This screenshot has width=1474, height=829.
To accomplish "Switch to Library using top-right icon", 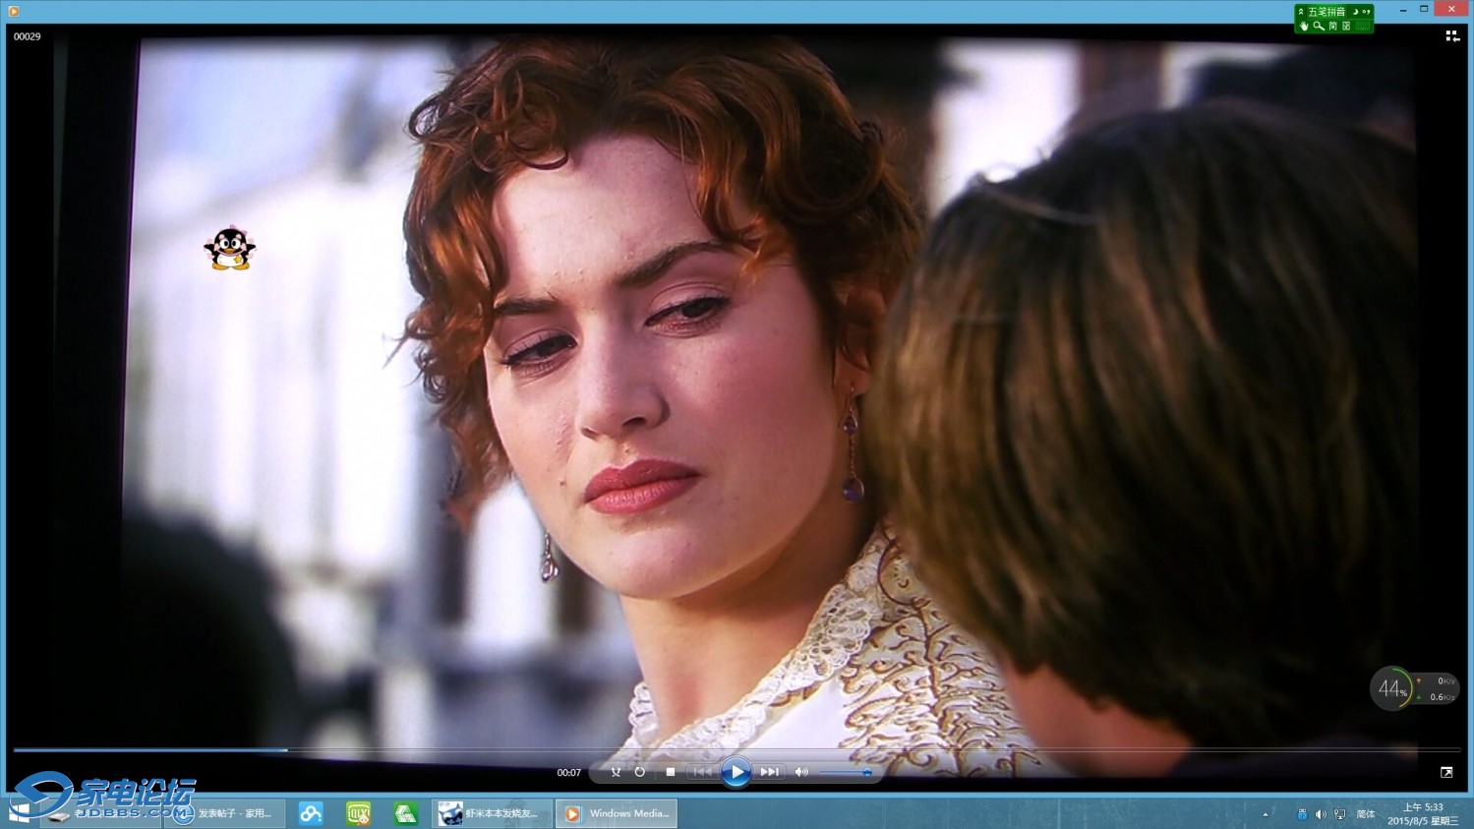I will pos(1451,36).
